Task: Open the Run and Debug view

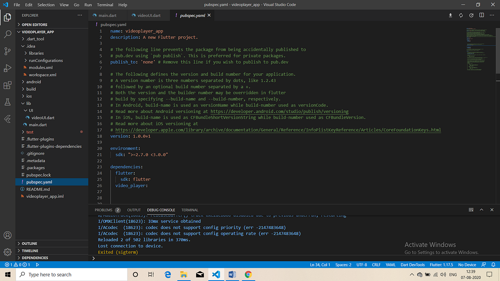Action: (x=7, y=68)
